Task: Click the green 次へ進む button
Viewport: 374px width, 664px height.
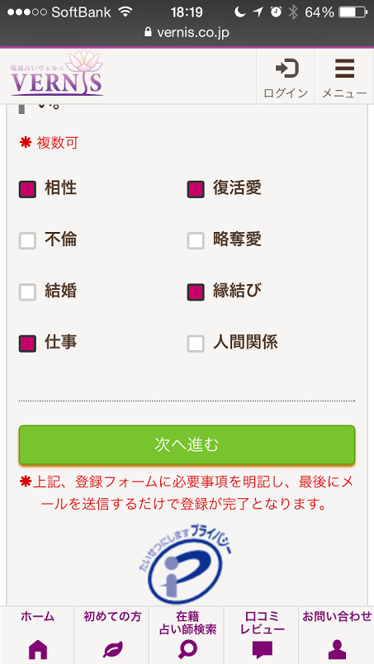Action: pyautogui.click(x=187, y=444)
